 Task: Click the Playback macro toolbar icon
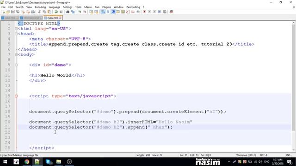point(154,12)
